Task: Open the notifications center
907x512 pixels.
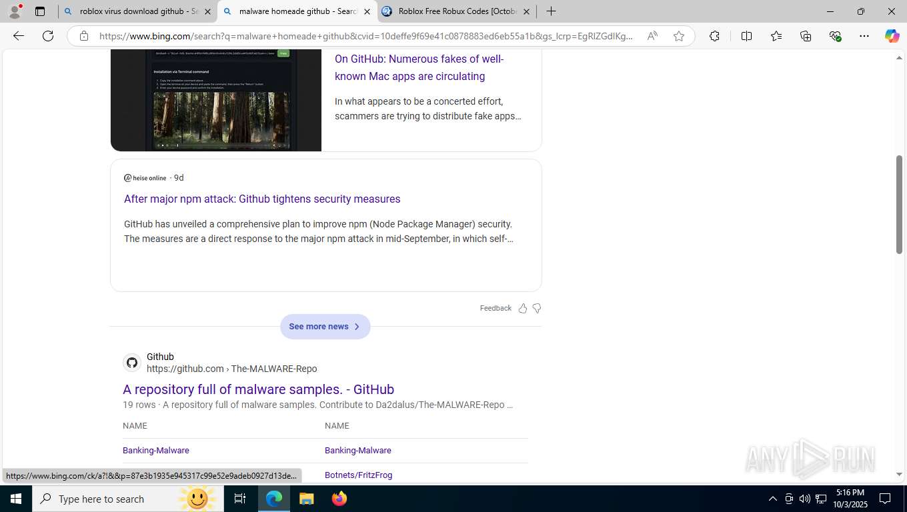Action: point(885,499)
